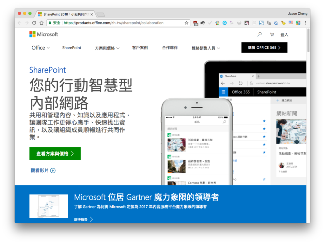Viewport: 325px width, 244px height.
Task: Click the faded Smart extension icon
Action: [254, 23]
